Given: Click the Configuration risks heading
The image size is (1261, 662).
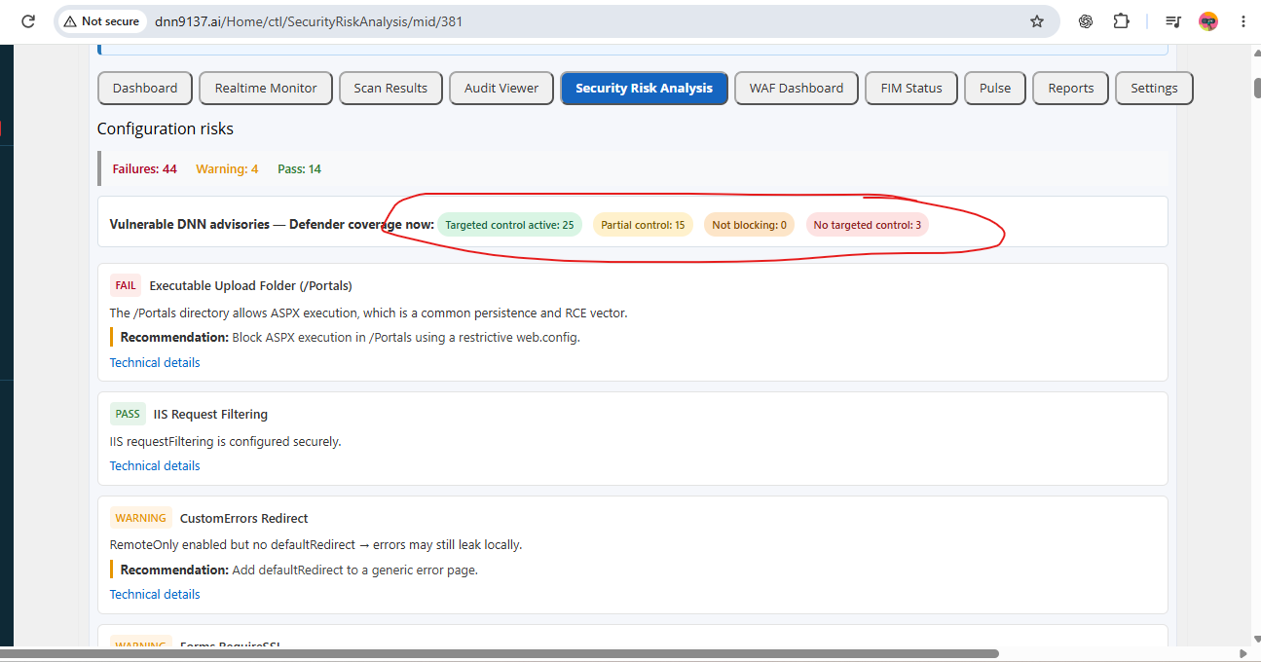Looking at the screenshot, I should click(x=166, y=129).
